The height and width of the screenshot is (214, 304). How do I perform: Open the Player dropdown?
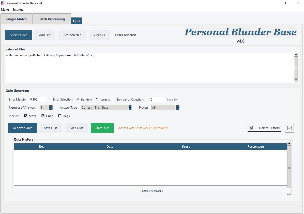tap(177, 108)
